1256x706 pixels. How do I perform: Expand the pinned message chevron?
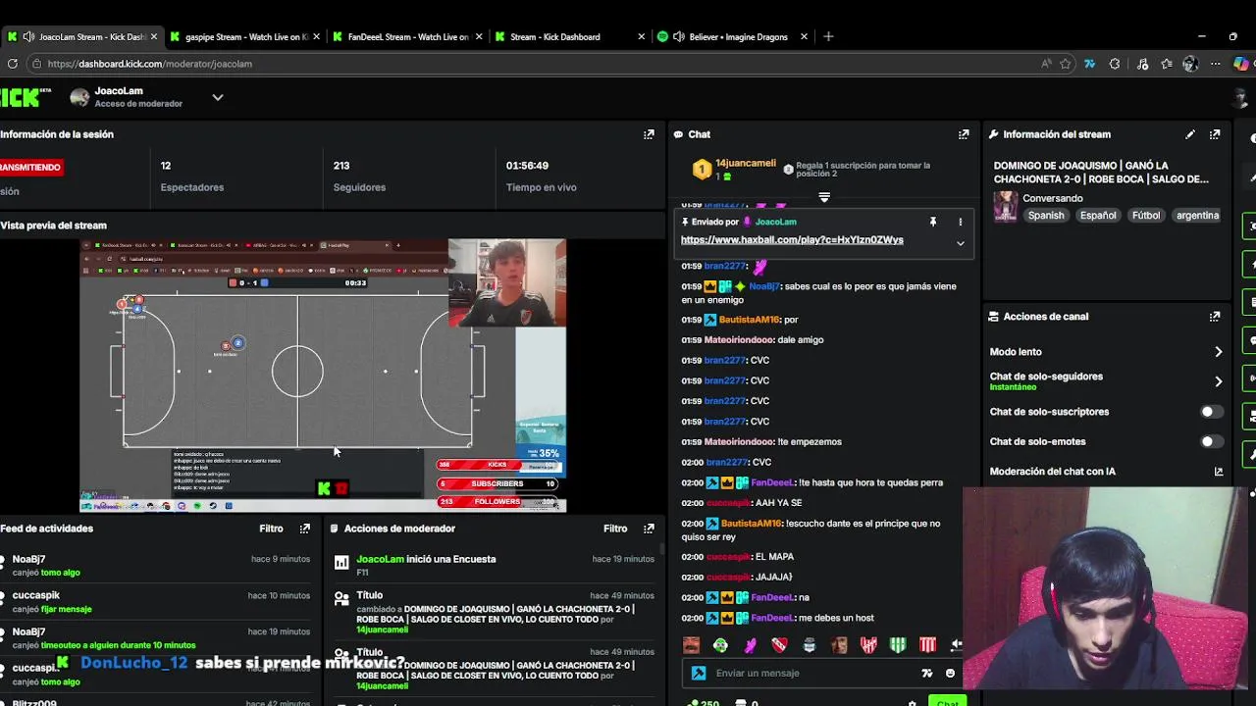[x=961, y=243]
